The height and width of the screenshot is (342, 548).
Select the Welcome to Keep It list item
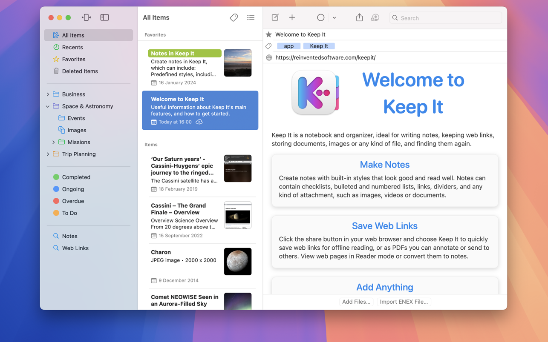200,110
